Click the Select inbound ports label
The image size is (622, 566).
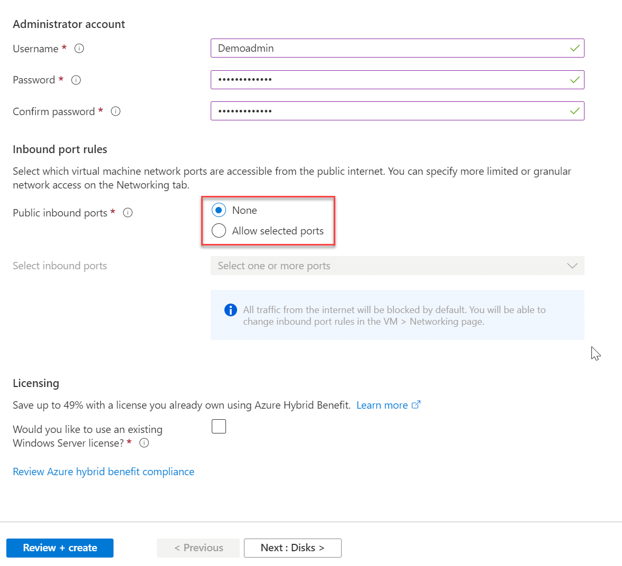pyautogui.click(x=60, y=266)
